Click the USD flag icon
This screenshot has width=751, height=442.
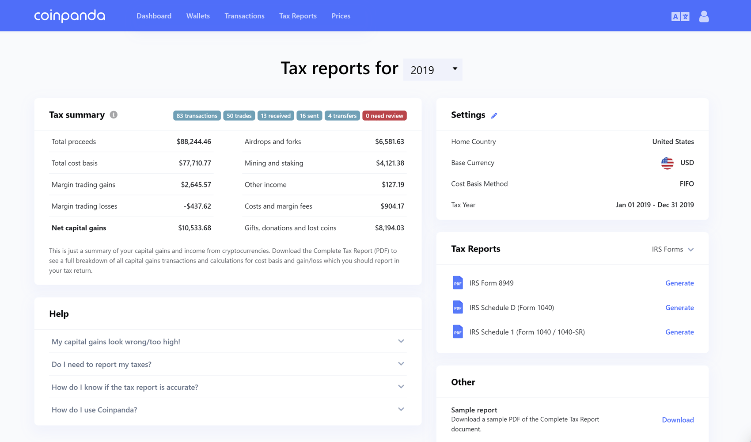[668, 163]
